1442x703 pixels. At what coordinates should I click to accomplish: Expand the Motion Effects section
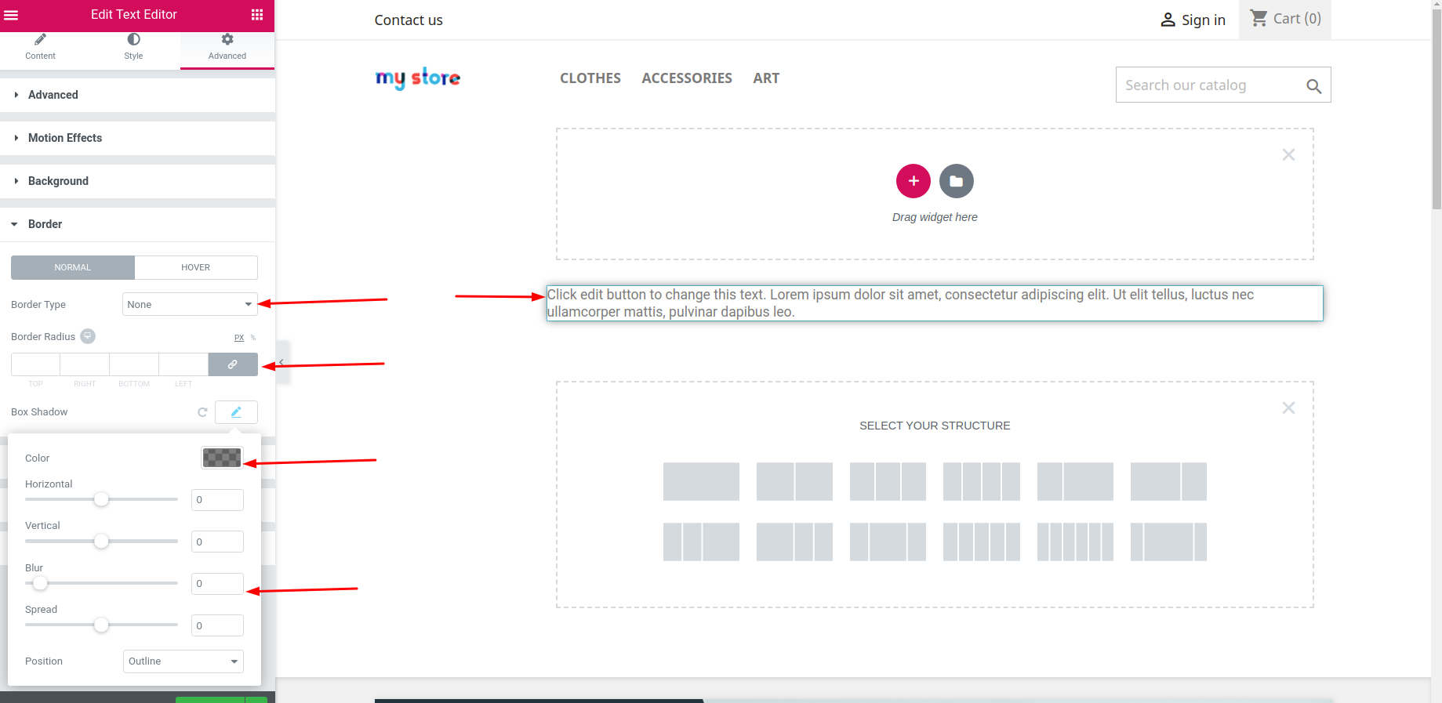click(137, 138)
